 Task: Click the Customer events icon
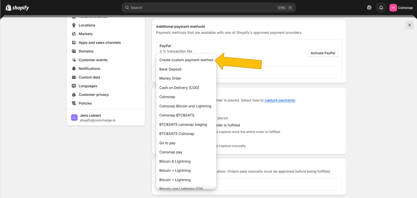pyautogui.click(x=74, y=60)
